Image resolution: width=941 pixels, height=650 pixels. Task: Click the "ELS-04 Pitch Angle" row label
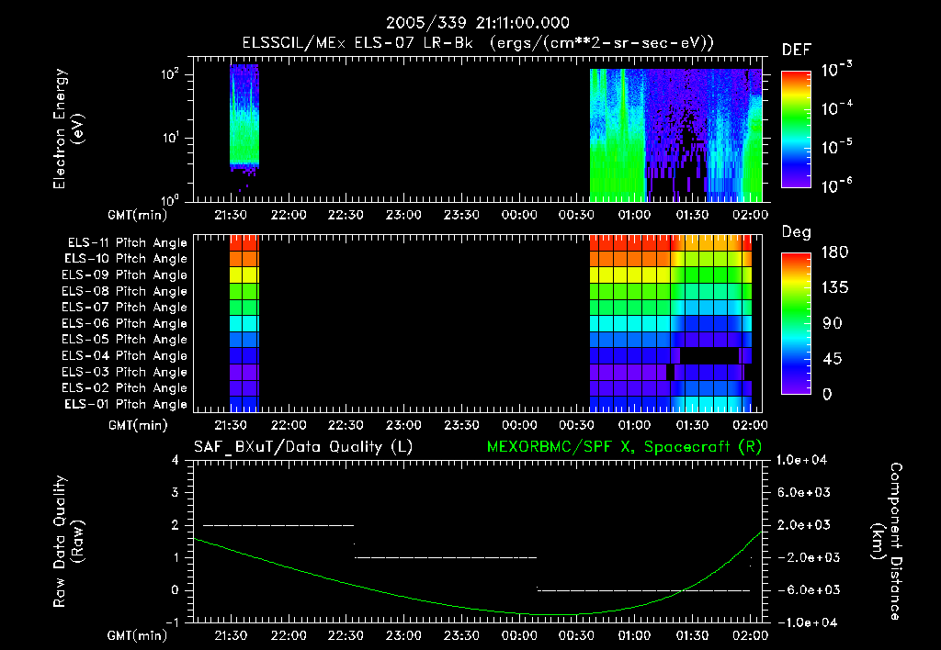pos(124,355)
